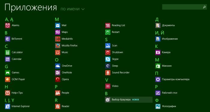Open the Reading List icon

click(x=108, y=25)
